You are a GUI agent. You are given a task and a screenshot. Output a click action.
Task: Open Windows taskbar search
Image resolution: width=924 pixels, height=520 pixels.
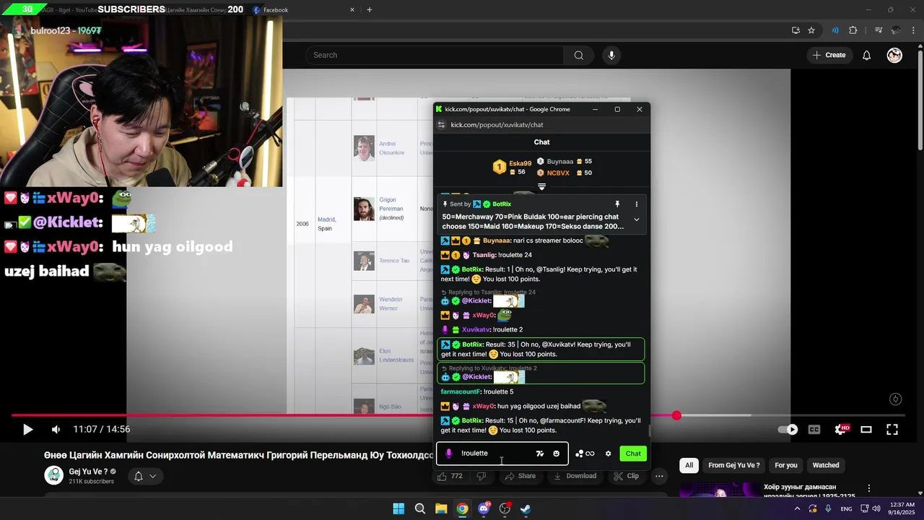click(x=419, y=508)
